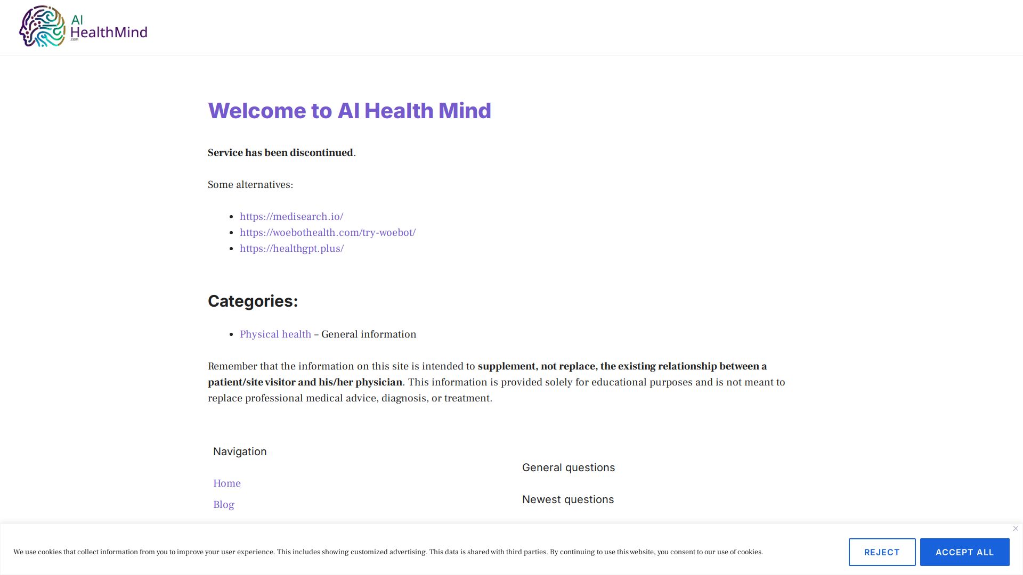Open General questions section
1023x575 pixels.
(569, 467)
